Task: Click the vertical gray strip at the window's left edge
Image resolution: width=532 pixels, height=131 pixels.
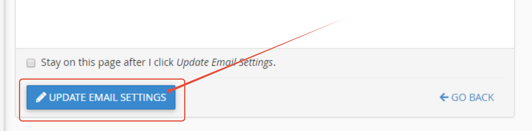Action: (x=2, y=65)
